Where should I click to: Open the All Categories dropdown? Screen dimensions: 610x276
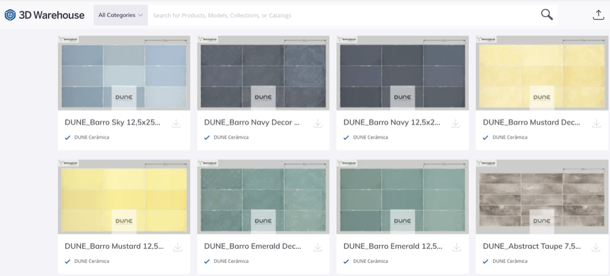coord(120,15)
